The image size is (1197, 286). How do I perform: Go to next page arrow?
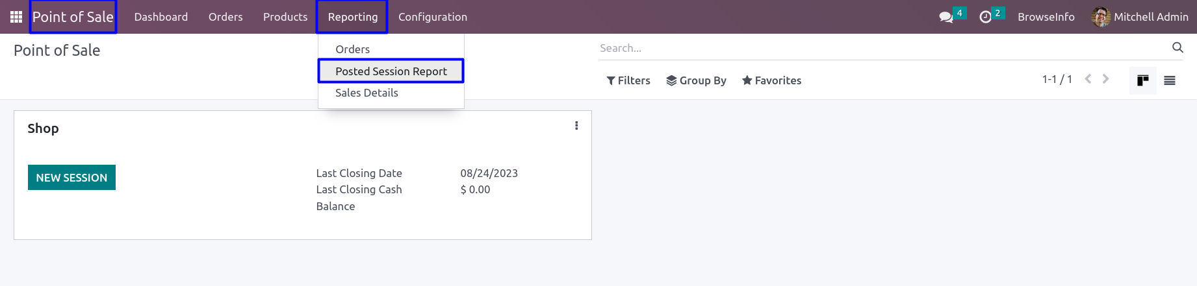pos(1106,79)
